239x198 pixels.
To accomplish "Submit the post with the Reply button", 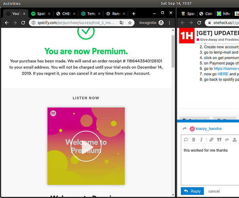I will coord(192,191).
